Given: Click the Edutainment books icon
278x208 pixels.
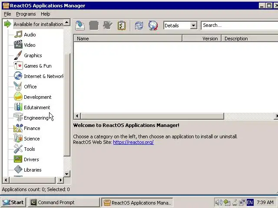Looking at the screenshot, I should [18, 107].
